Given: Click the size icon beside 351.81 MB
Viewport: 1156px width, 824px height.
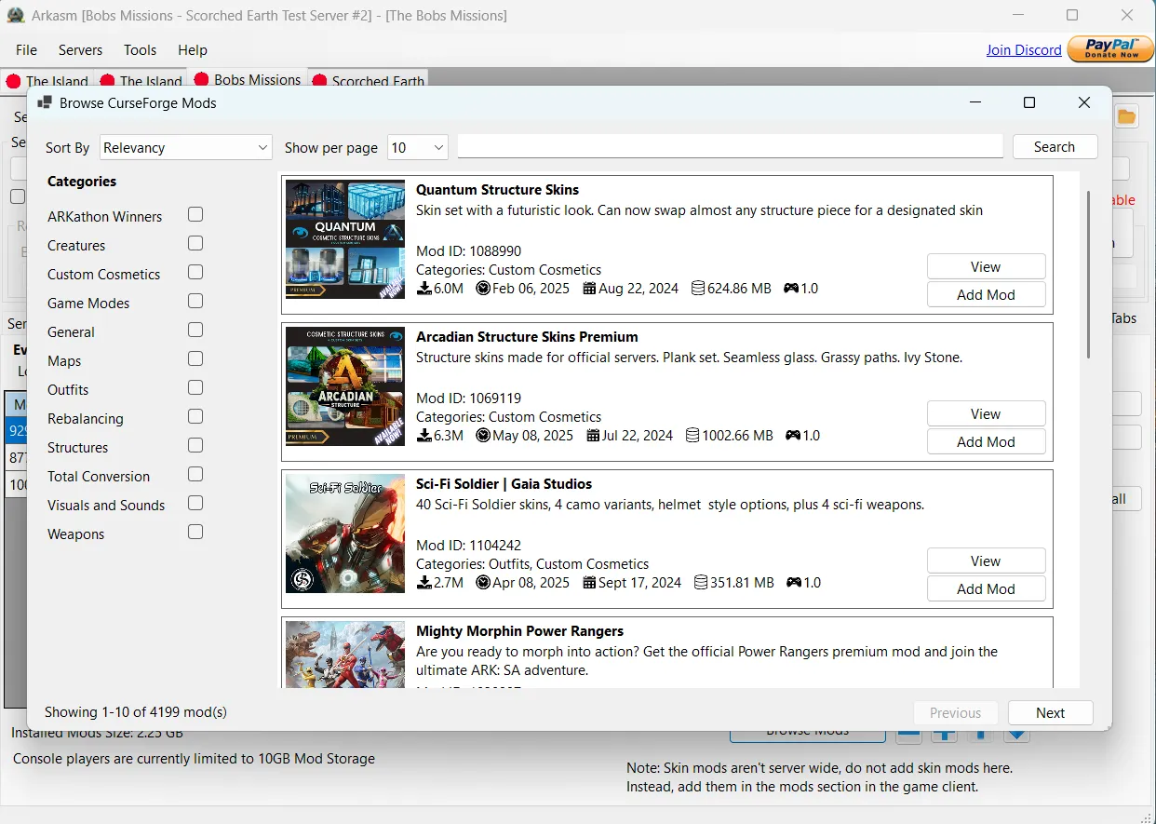Looking at the screenshot, I should [701, 583].
